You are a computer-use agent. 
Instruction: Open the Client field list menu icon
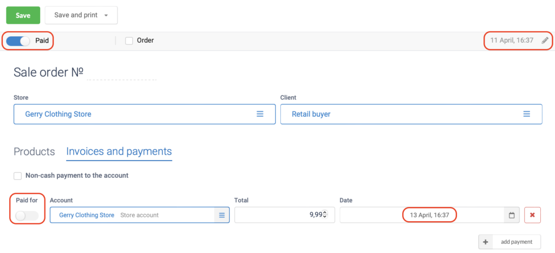point(527,114)
